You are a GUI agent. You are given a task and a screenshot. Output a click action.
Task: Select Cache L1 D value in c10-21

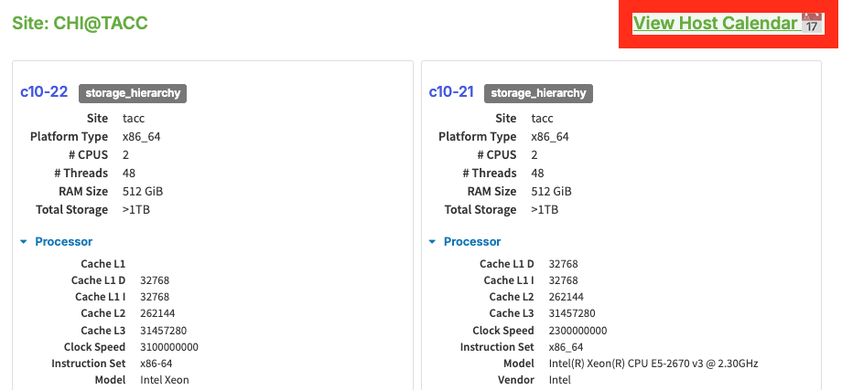[563, 264]
